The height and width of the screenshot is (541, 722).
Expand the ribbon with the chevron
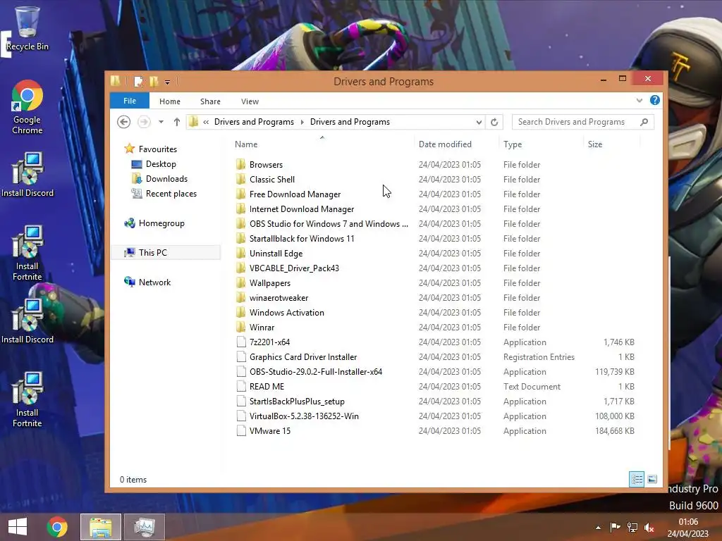[639, 100]
